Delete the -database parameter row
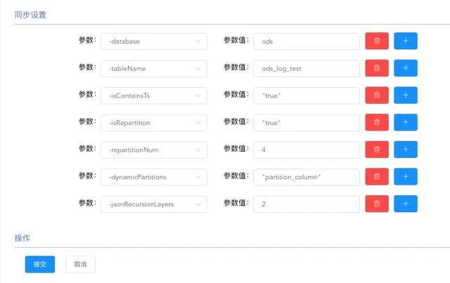 point(376,41)
